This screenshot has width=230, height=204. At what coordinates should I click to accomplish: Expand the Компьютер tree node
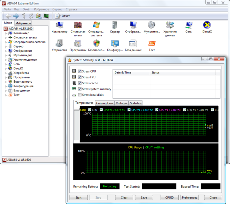pos(6,33)
